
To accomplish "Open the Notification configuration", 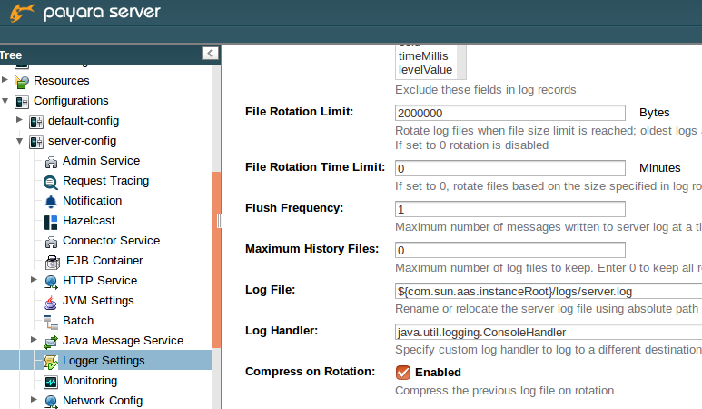I will point(93,201).
